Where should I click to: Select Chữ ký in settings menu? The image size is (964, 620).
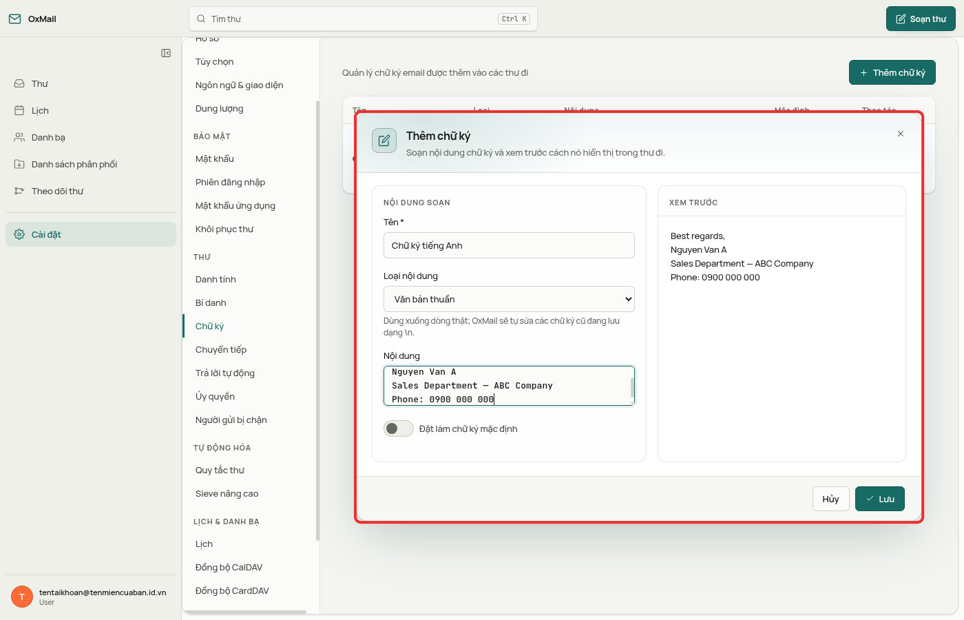click(x=210, y=326)
